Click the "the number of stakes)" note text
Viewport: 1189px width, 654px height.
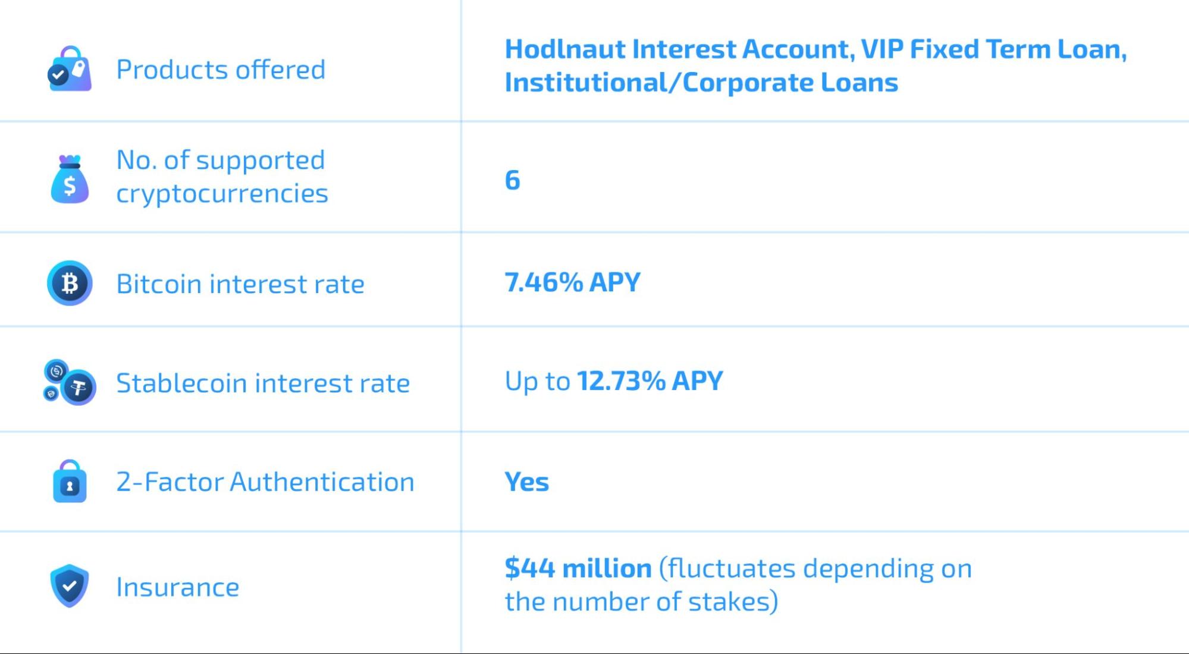pos(641,601)
